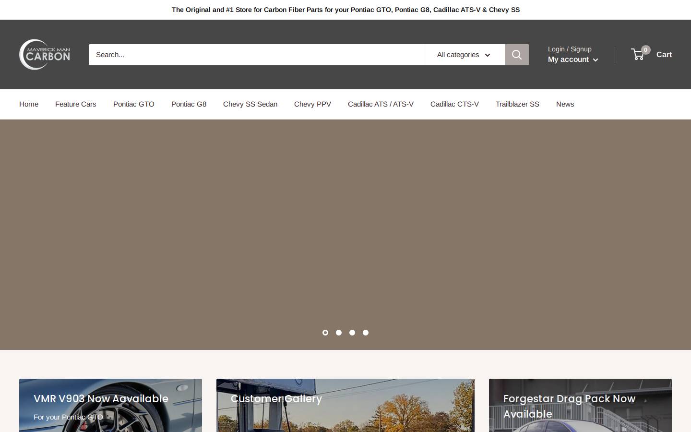
Task: Go to Home menu item
Action: (x=29, y=104)
